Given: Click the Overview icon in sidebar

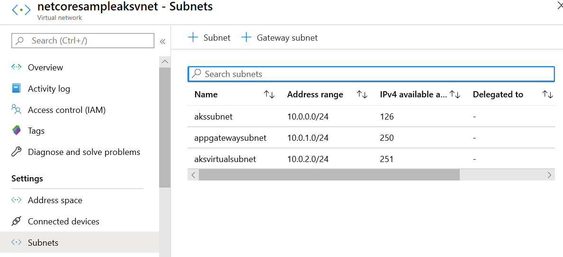Looking at the screenshot, I should point(17,67).
